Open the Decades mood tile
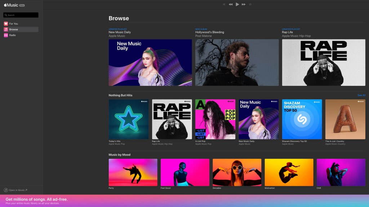The image size is (369, 207). click(237, 172)
